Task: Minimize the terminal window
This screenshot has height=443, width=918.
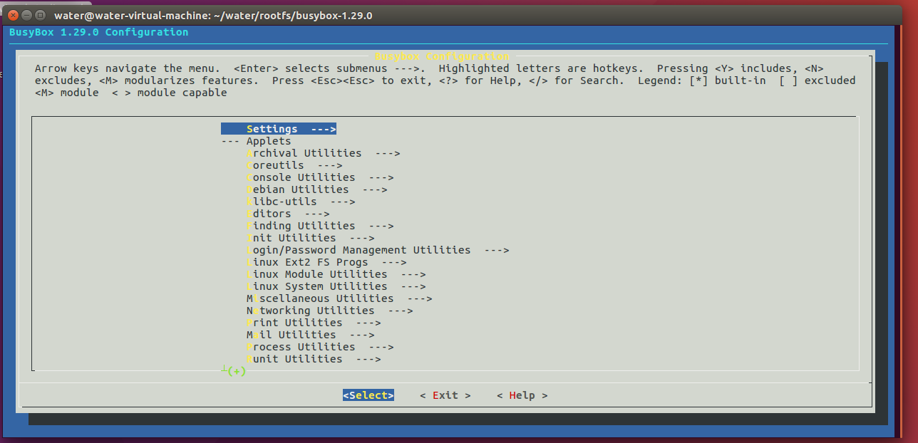Action: coord(27,15)
